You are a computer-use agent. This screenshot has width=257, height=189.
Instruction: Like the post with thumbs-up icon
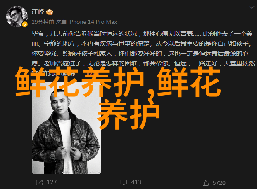click(206, 183)
